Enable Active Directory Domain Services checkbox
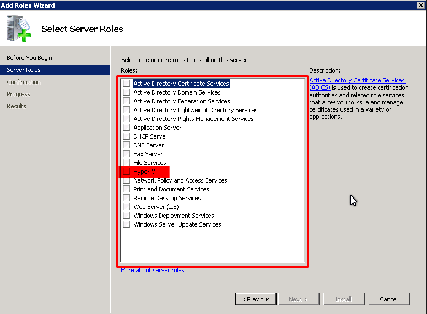Viewport: 427px width, 314px height. (x=126, y=92)
